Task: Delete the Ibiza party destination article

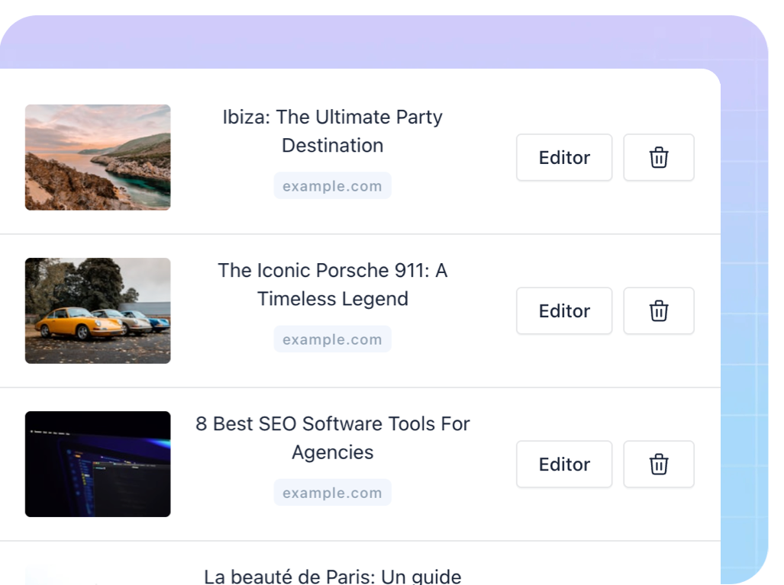Action: coord(658,158)
